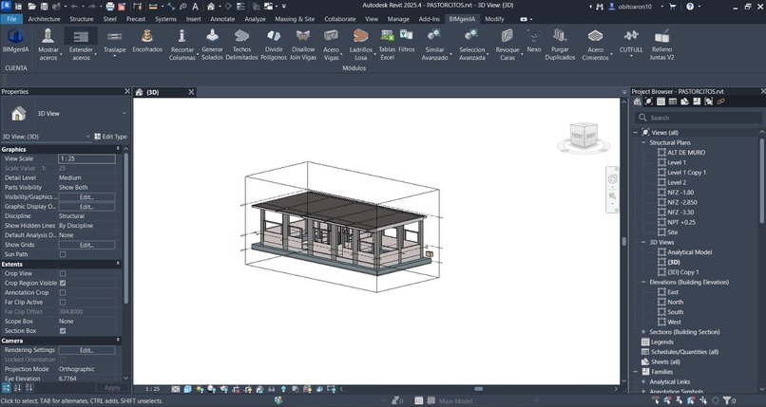Click the View Scale value field

[86, 158]
